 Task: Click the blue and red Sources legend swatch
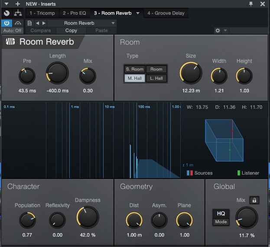(190, 173)
